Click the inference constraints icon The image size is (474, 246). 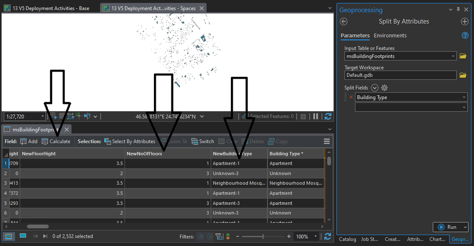[71, 116]
